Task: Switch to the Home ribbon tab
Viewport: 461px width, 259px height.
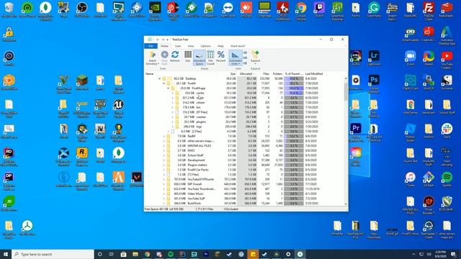Action: point(164,46)
